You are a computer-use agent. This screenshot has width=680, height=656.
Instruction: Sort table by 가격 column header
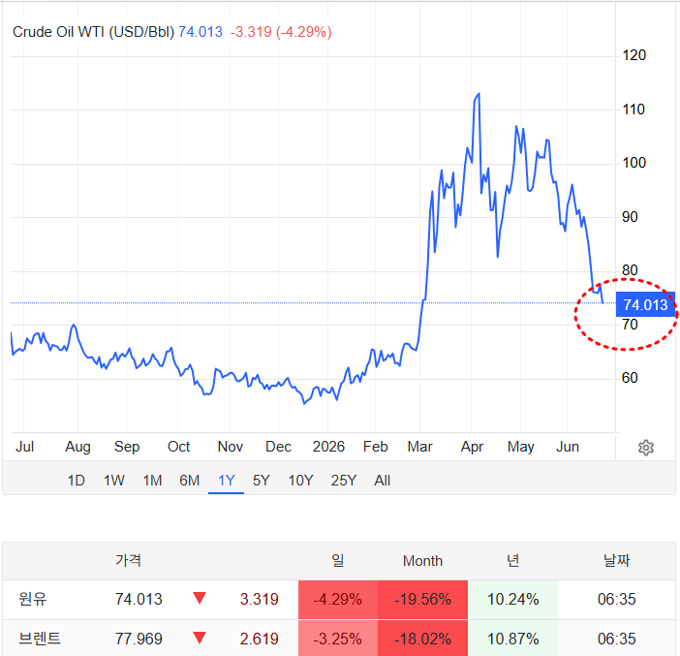[128, 560]
